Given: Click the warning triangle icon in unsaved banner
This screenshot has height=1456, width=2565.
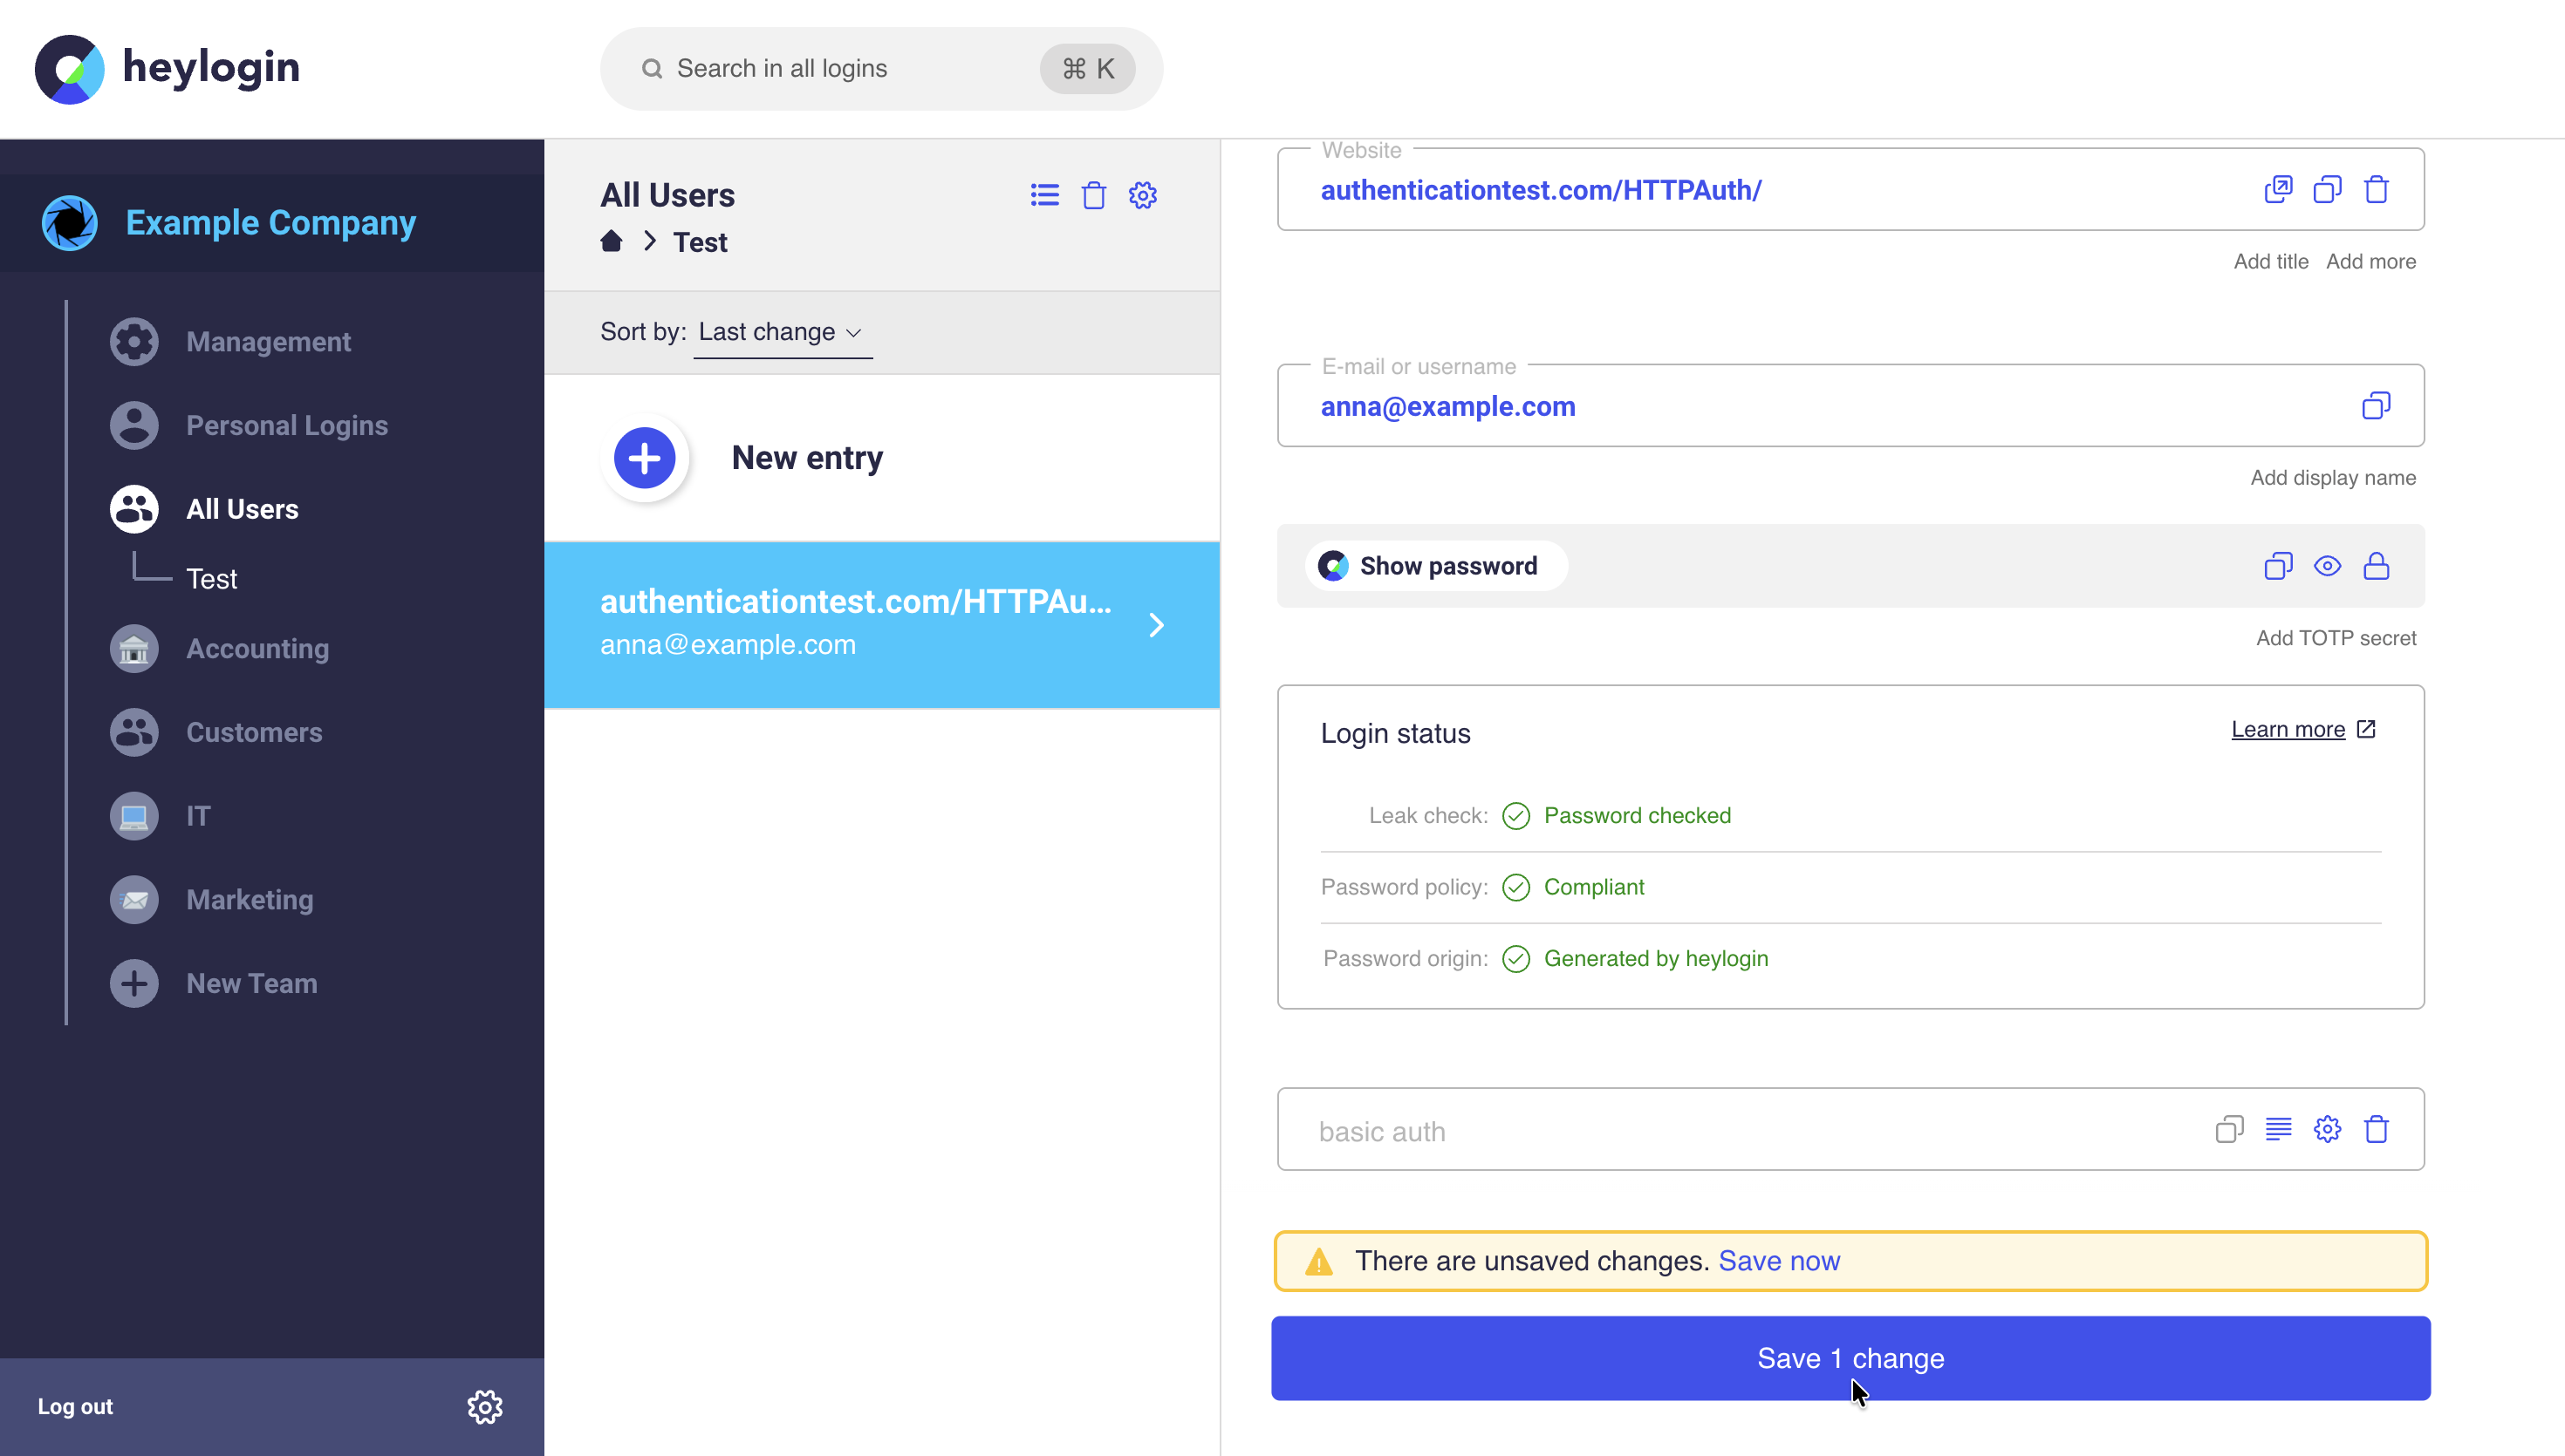Looking at the screenshot, I should (x=1318, y=1262).
